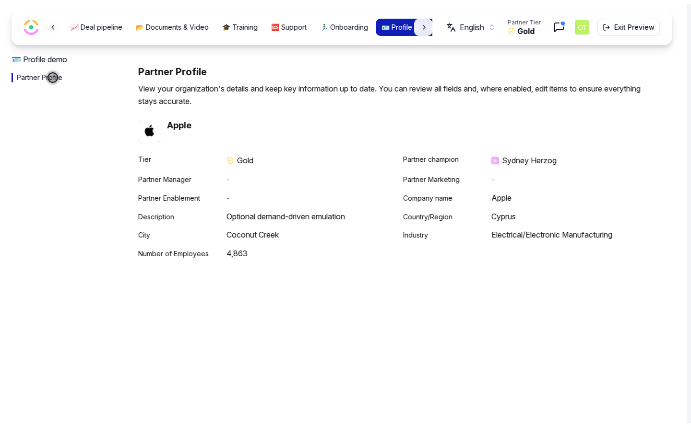Click the Partner Manager field label
The height and width of the screenshot is (431, 691).
[x=165, y=180]
